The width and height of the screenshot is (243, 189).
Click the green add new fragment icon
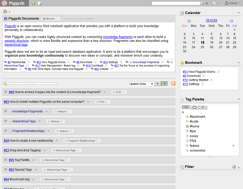pos(33,3)
